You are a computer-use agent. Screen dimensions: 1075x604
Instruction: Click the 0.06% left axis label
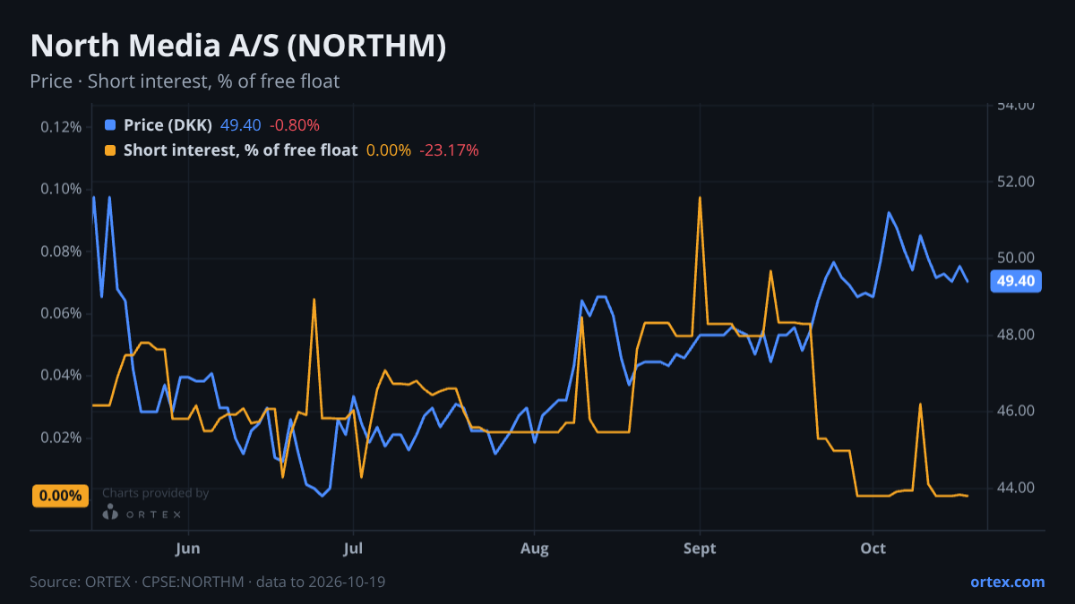pos(61,313)
